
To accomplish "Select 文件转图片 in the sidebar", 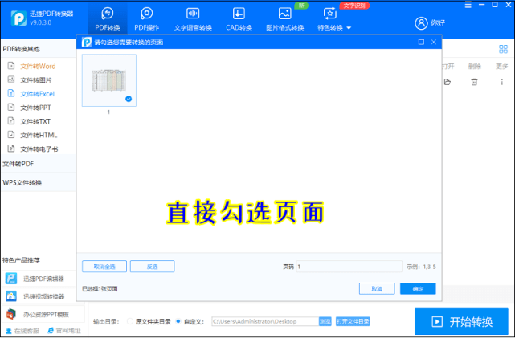I will coord(36,80).
